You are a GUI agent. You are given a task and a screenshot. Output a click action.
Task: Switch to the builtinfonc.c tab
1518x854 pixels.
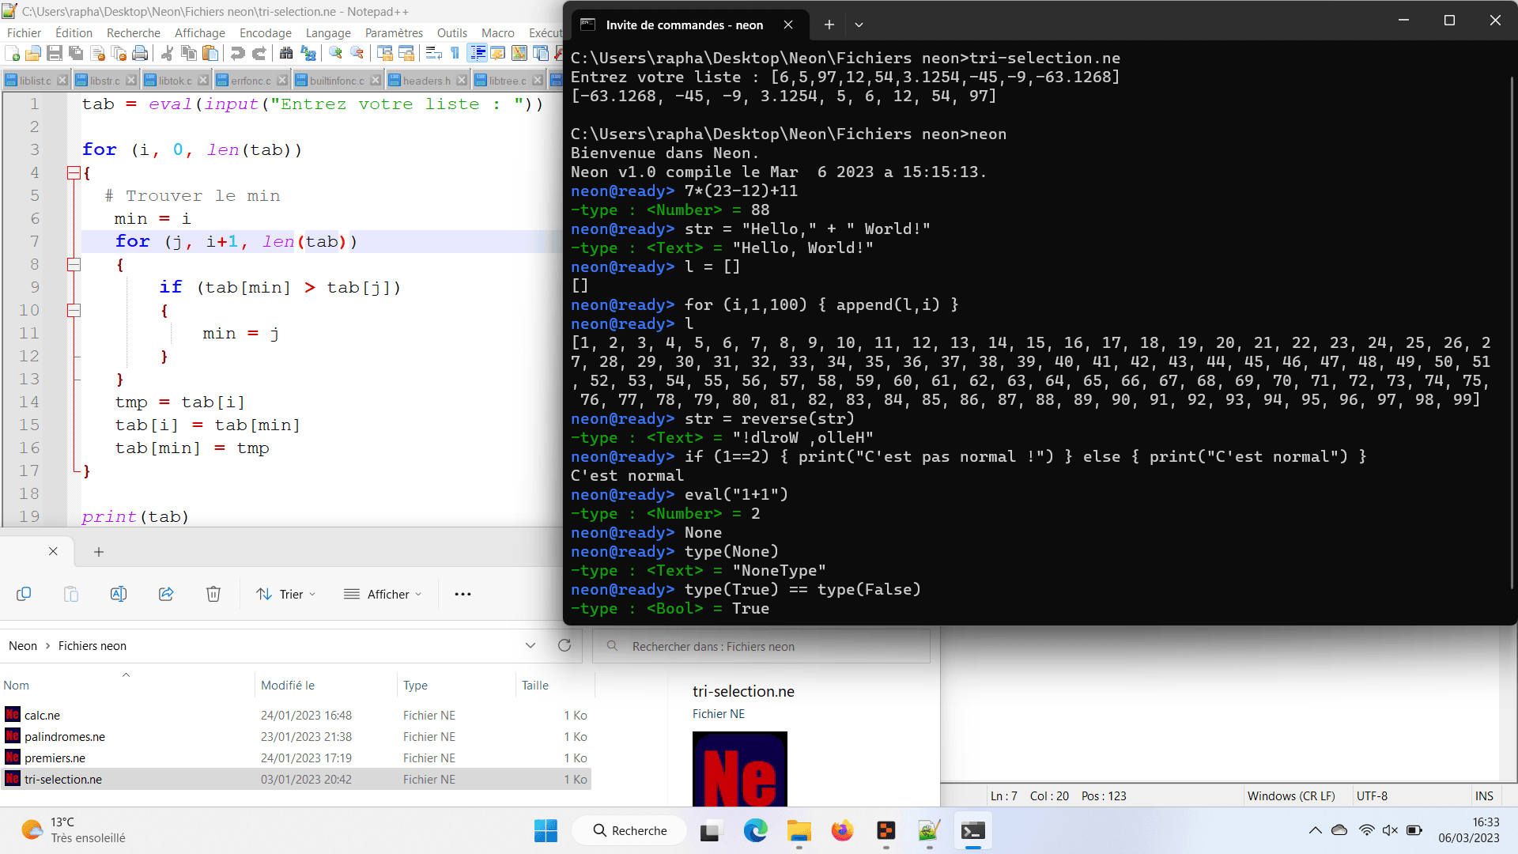(336, 81)
